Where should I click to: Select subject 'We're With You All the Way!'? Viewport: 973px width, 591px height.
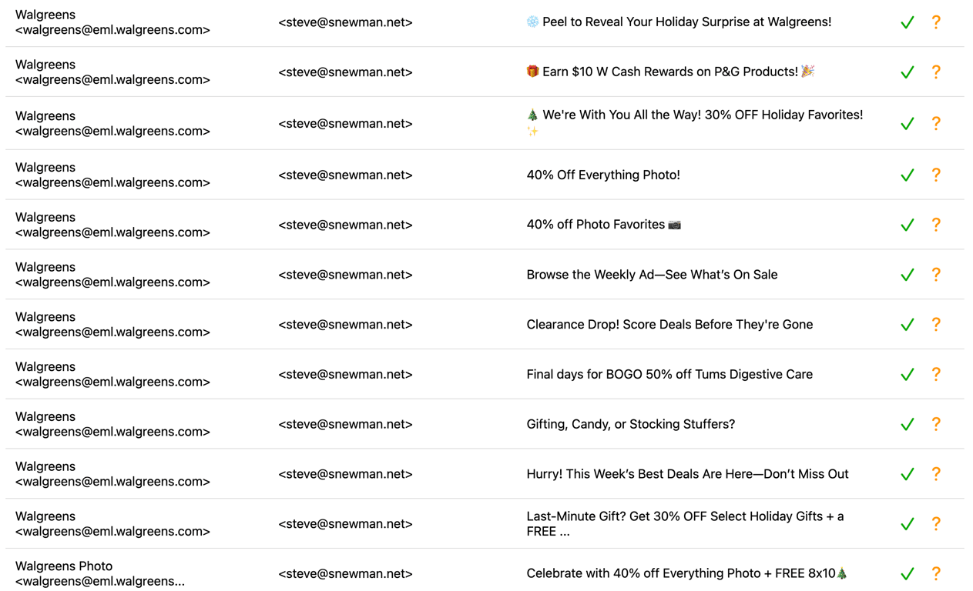[695, 122]
